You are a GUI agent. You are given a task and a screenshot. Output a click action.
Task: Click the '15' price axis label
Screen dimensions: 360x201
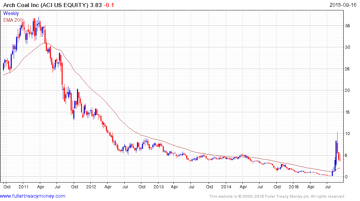[x=347, y=112]
